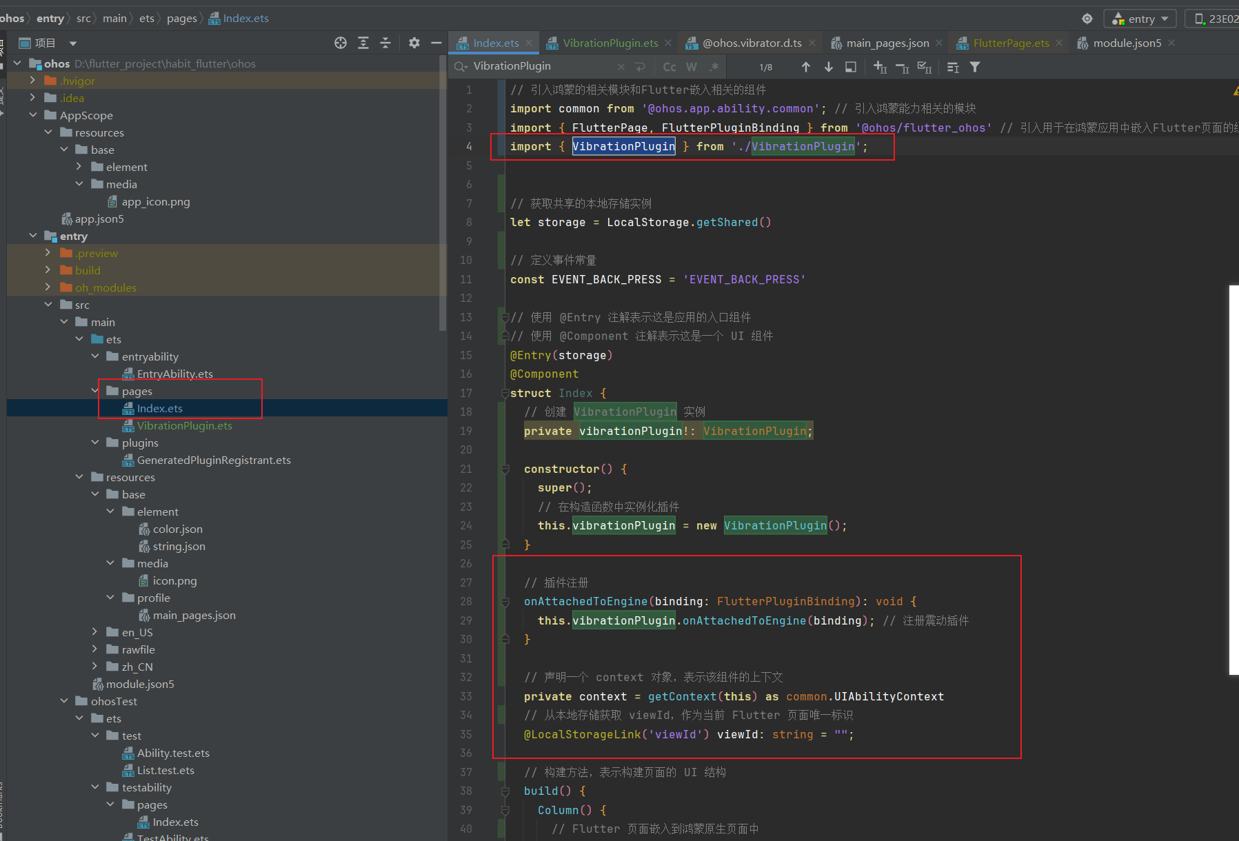Click the pages breadcrumb in path bar
This screenshot has width=1239, height=841.
182,19
